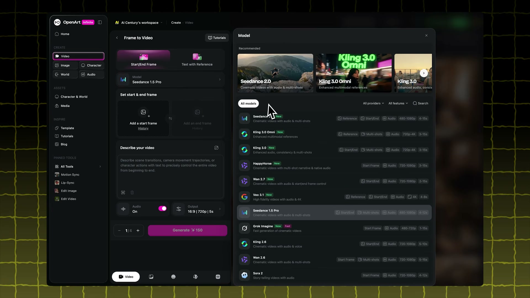The image size is (530, 298).
Task: Increase the generation count
Action: (x=138, y=231)
